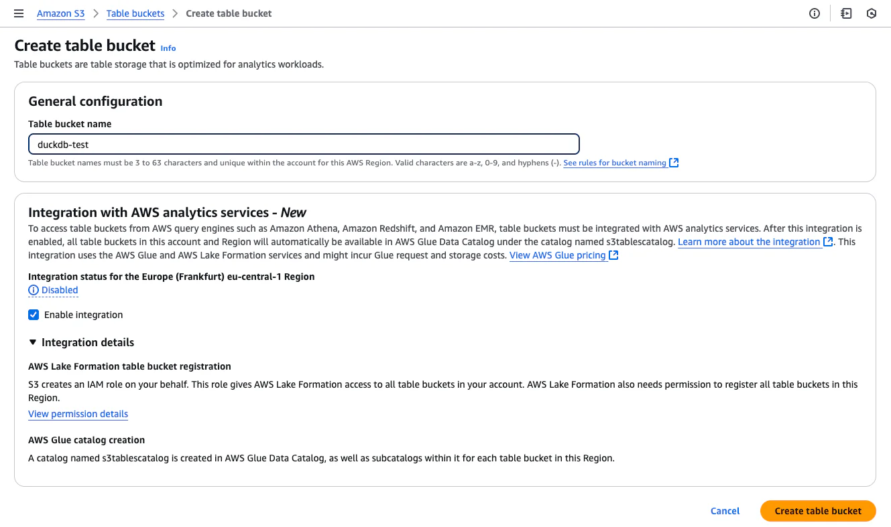Click the AWS Glue catalog creation heading
891x527 pixels.
(86, 440)
